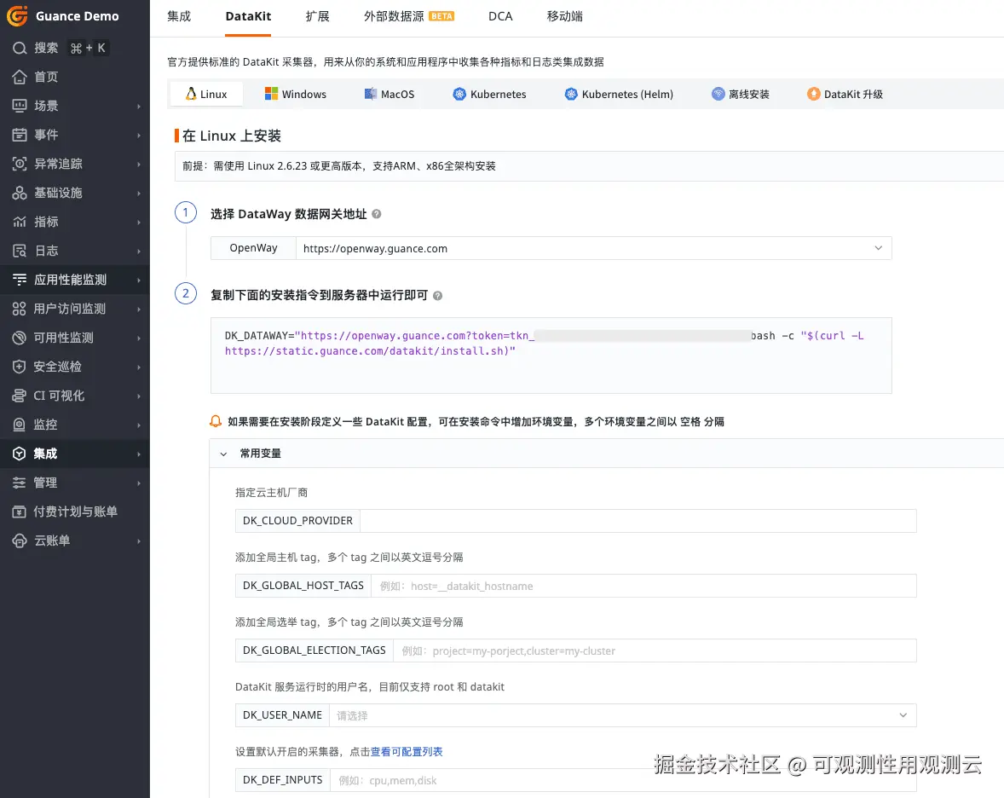
Task: Click the 搜索 ⌘+K search entry
Action: coord(61,48)
